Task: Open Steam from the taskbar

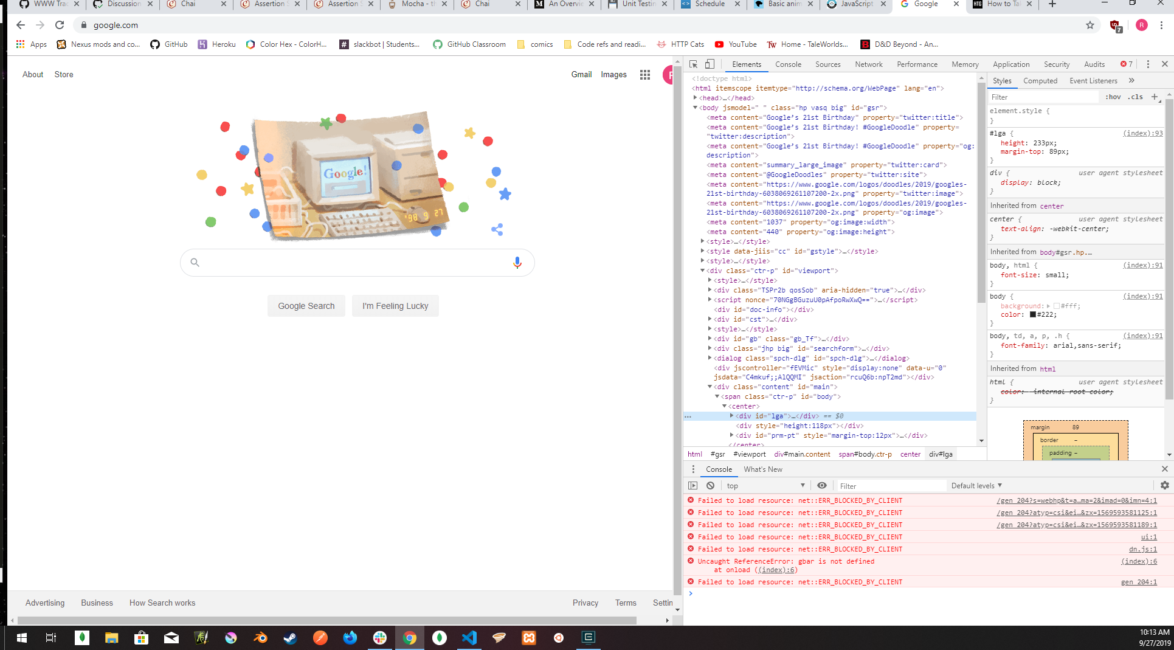Action: point(290,637)
